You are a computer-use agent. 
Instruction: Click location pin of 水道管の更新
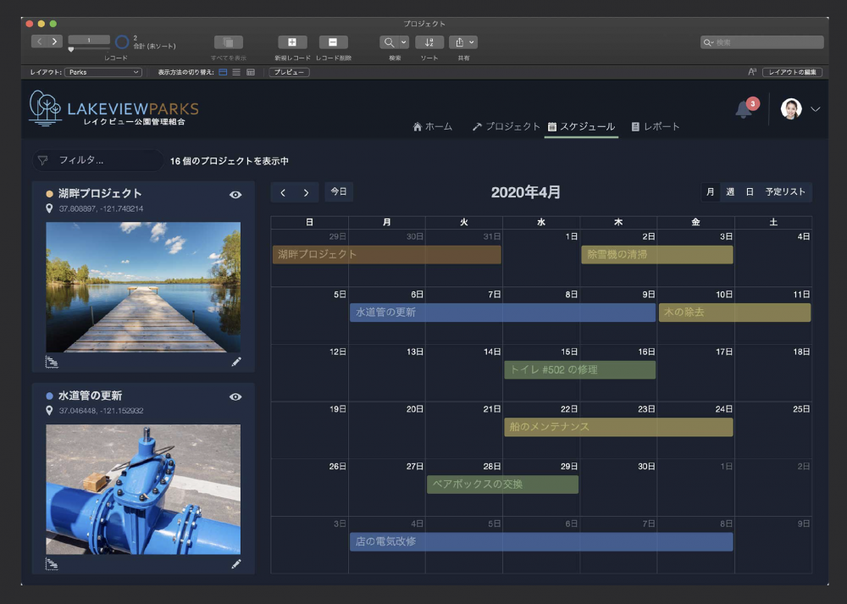coord(49,411)
